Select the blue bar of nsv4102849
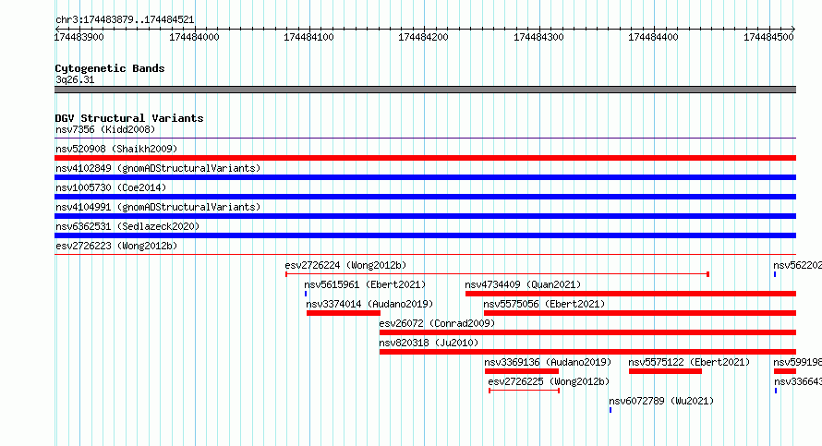The image size is (822, 446). [425, 177]
